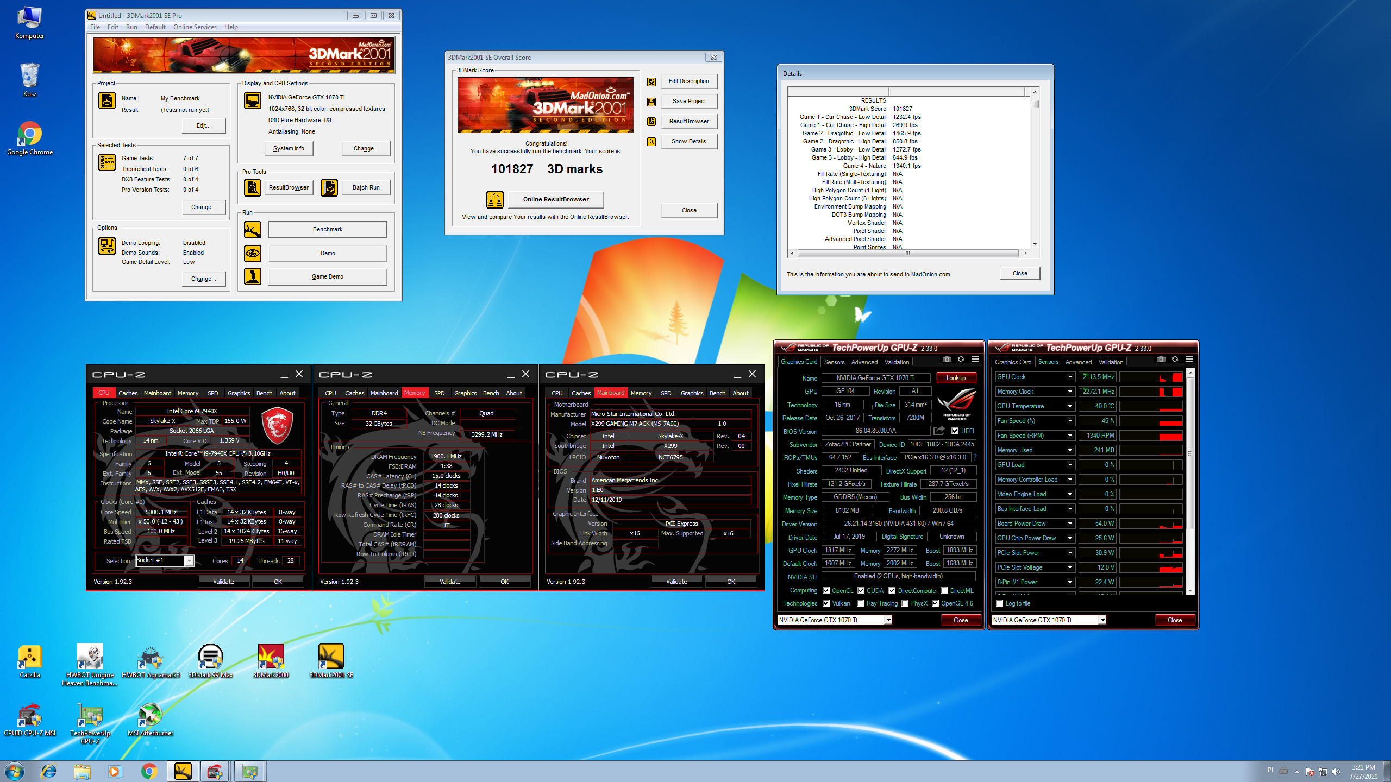
Task: Open Validation tab in GPU-Z Sensors window
Action: [x=1110, y=362]
